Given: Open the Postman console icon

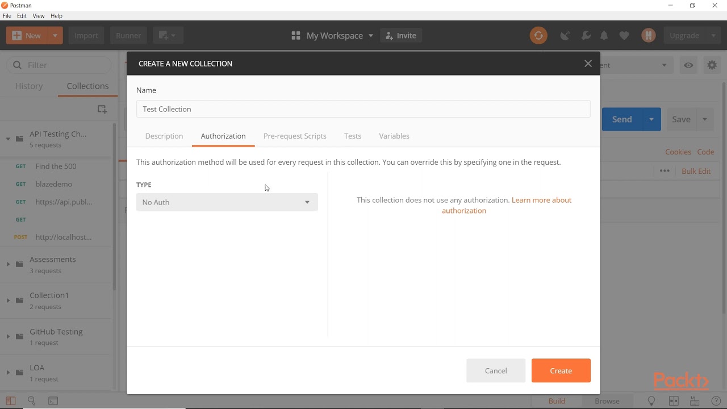Looking at the screenshot, I should (x=53, y=400).
